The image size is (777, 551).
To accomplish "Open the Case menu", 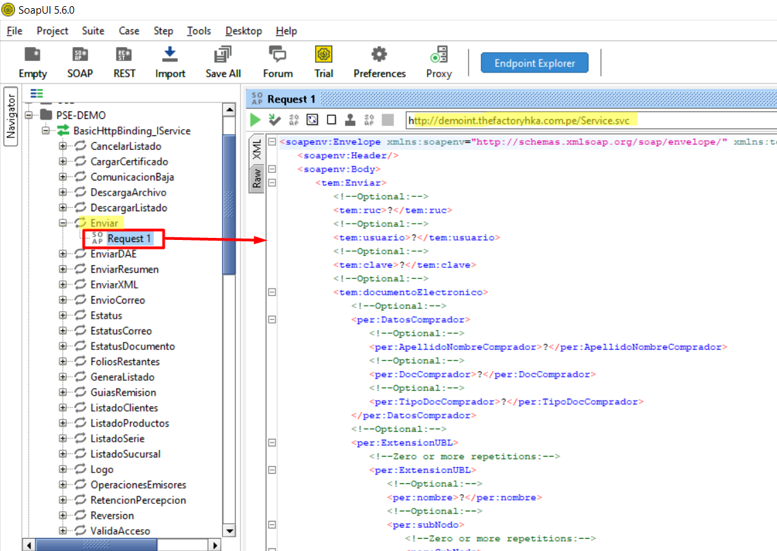I will click(x=129, y=31).
